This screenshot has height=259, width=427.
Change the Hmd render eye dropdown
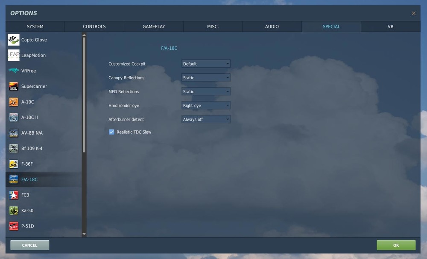206,106
